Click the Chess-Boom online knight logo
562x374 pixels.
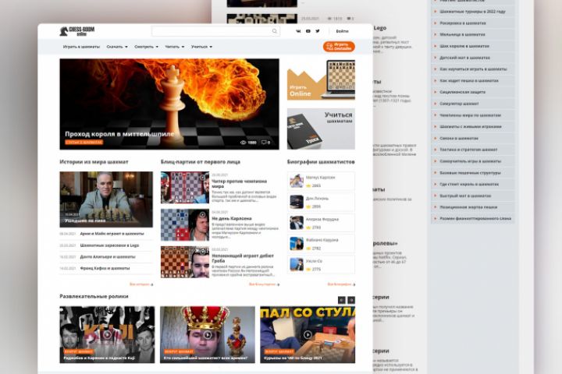77,31
